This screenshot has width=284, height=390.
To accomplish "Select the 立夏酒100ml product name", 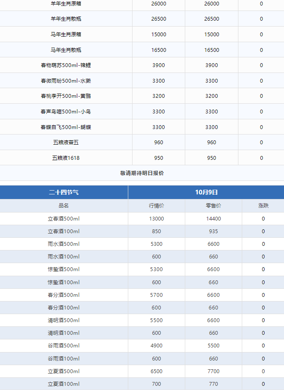I will [x=64, y=384].
